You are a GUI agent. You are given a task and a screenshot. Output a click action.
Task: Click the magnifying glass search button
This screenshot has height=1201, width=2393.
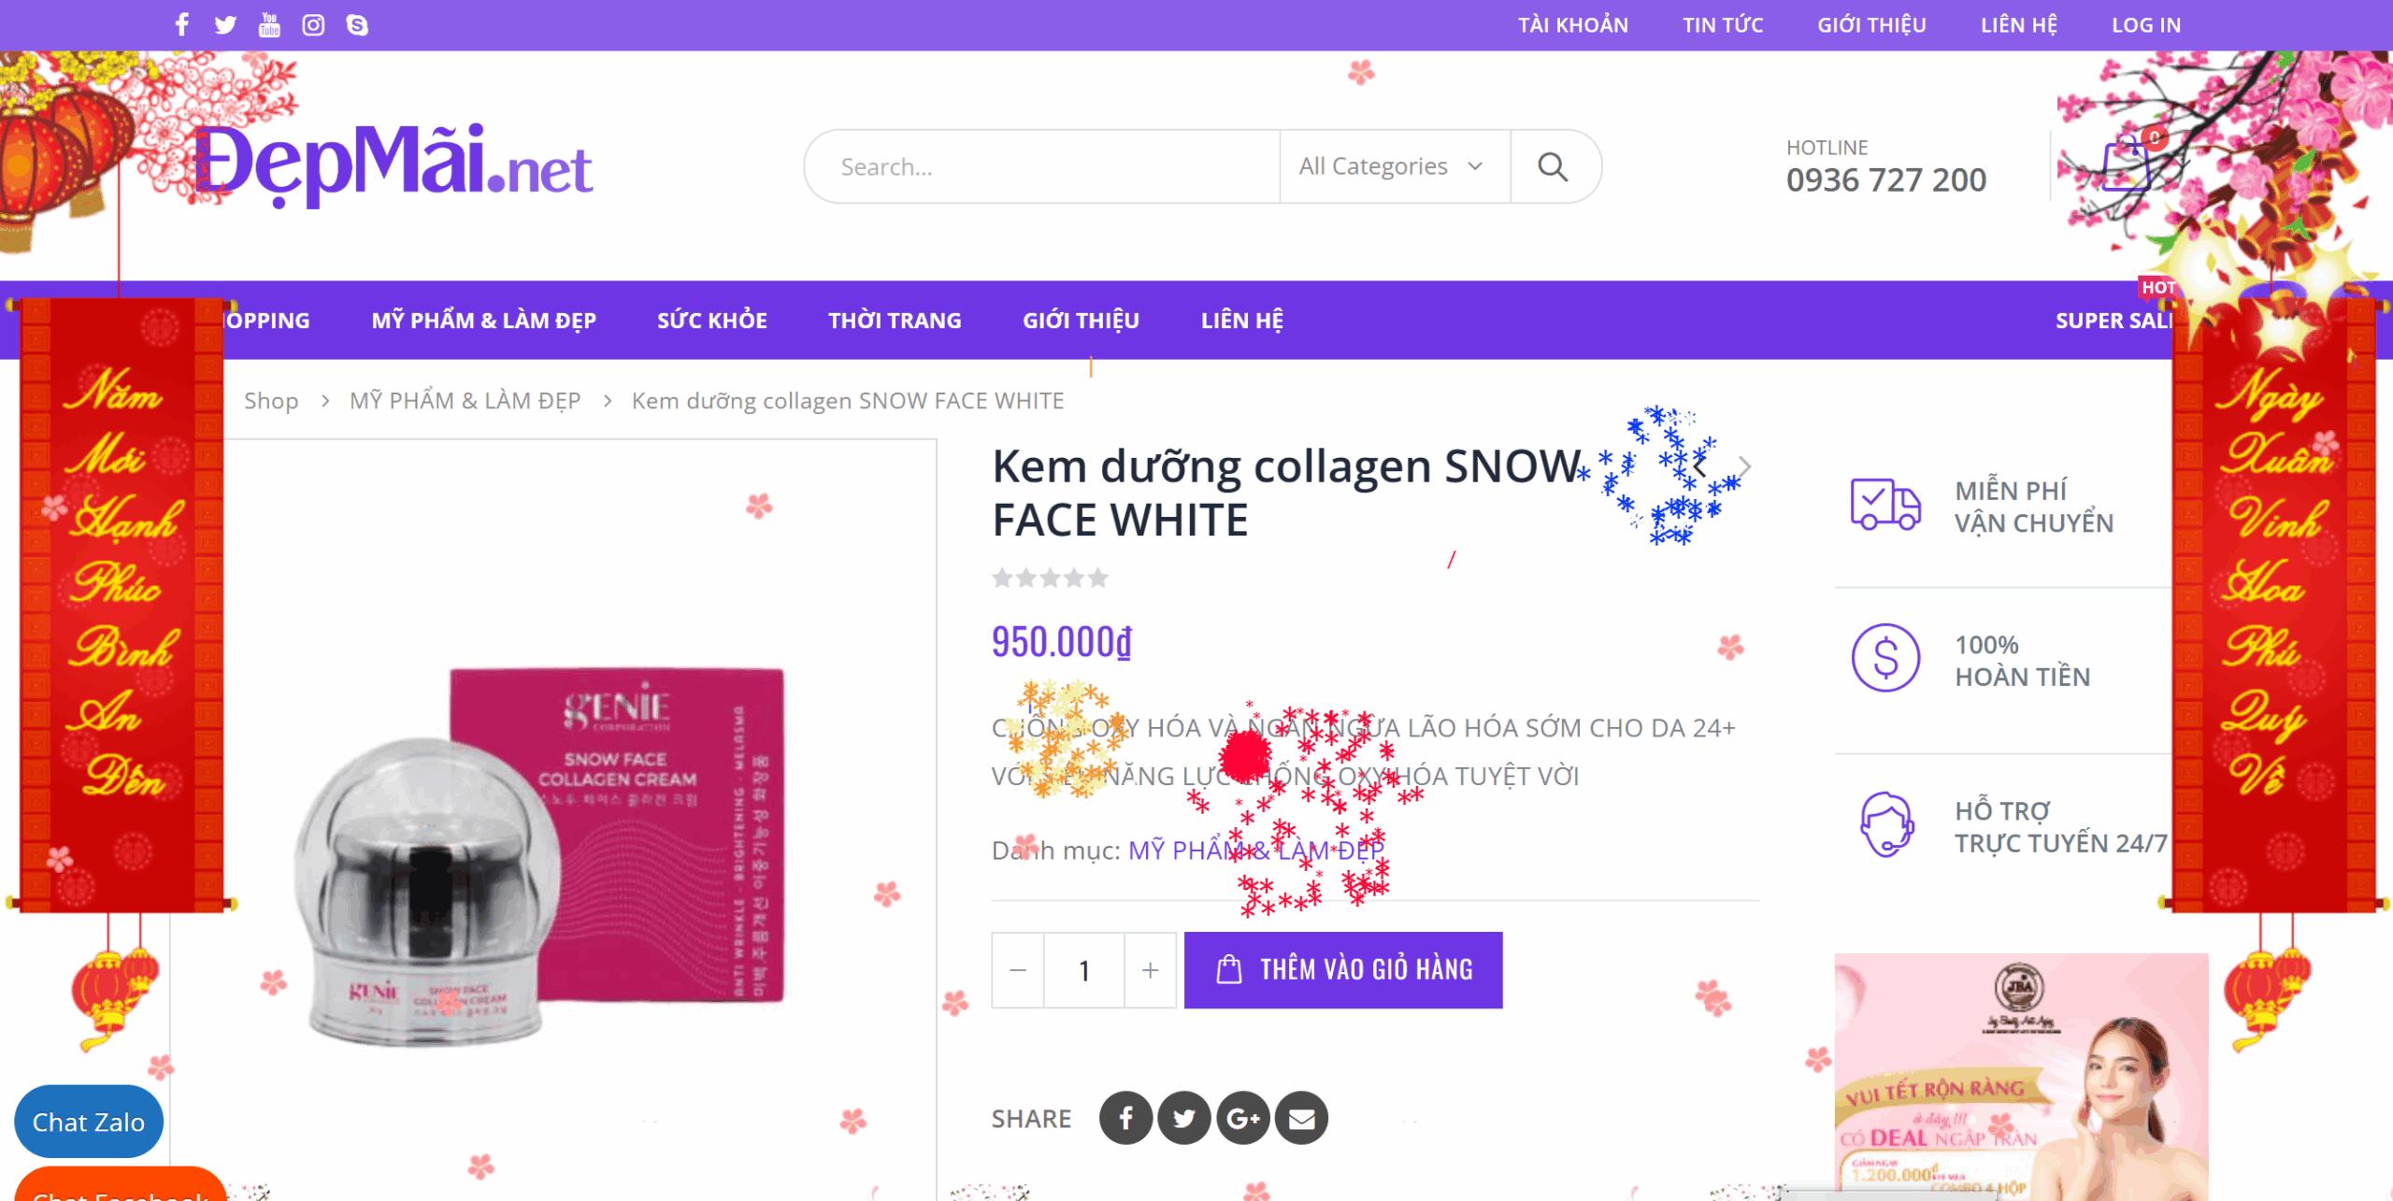[1553, 166]
